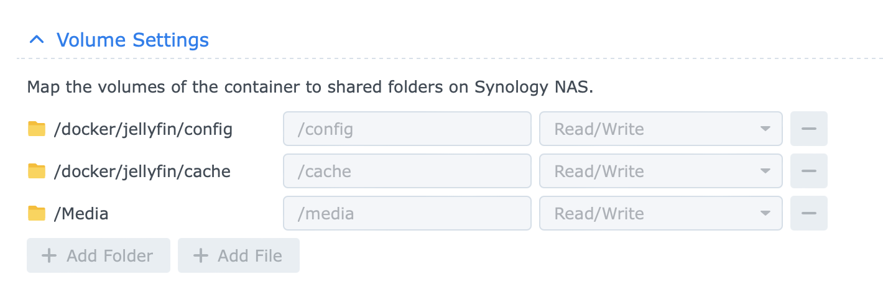This screenshot has width=883, height=302.
Task: Remove the /media volume mapping
Action: click(808, 214)
